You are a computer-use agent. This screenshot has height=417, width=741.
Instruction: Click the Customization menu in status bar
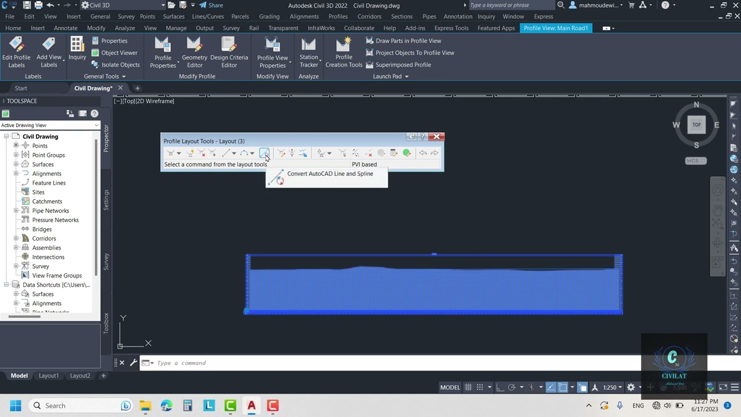tap(734, 387)
